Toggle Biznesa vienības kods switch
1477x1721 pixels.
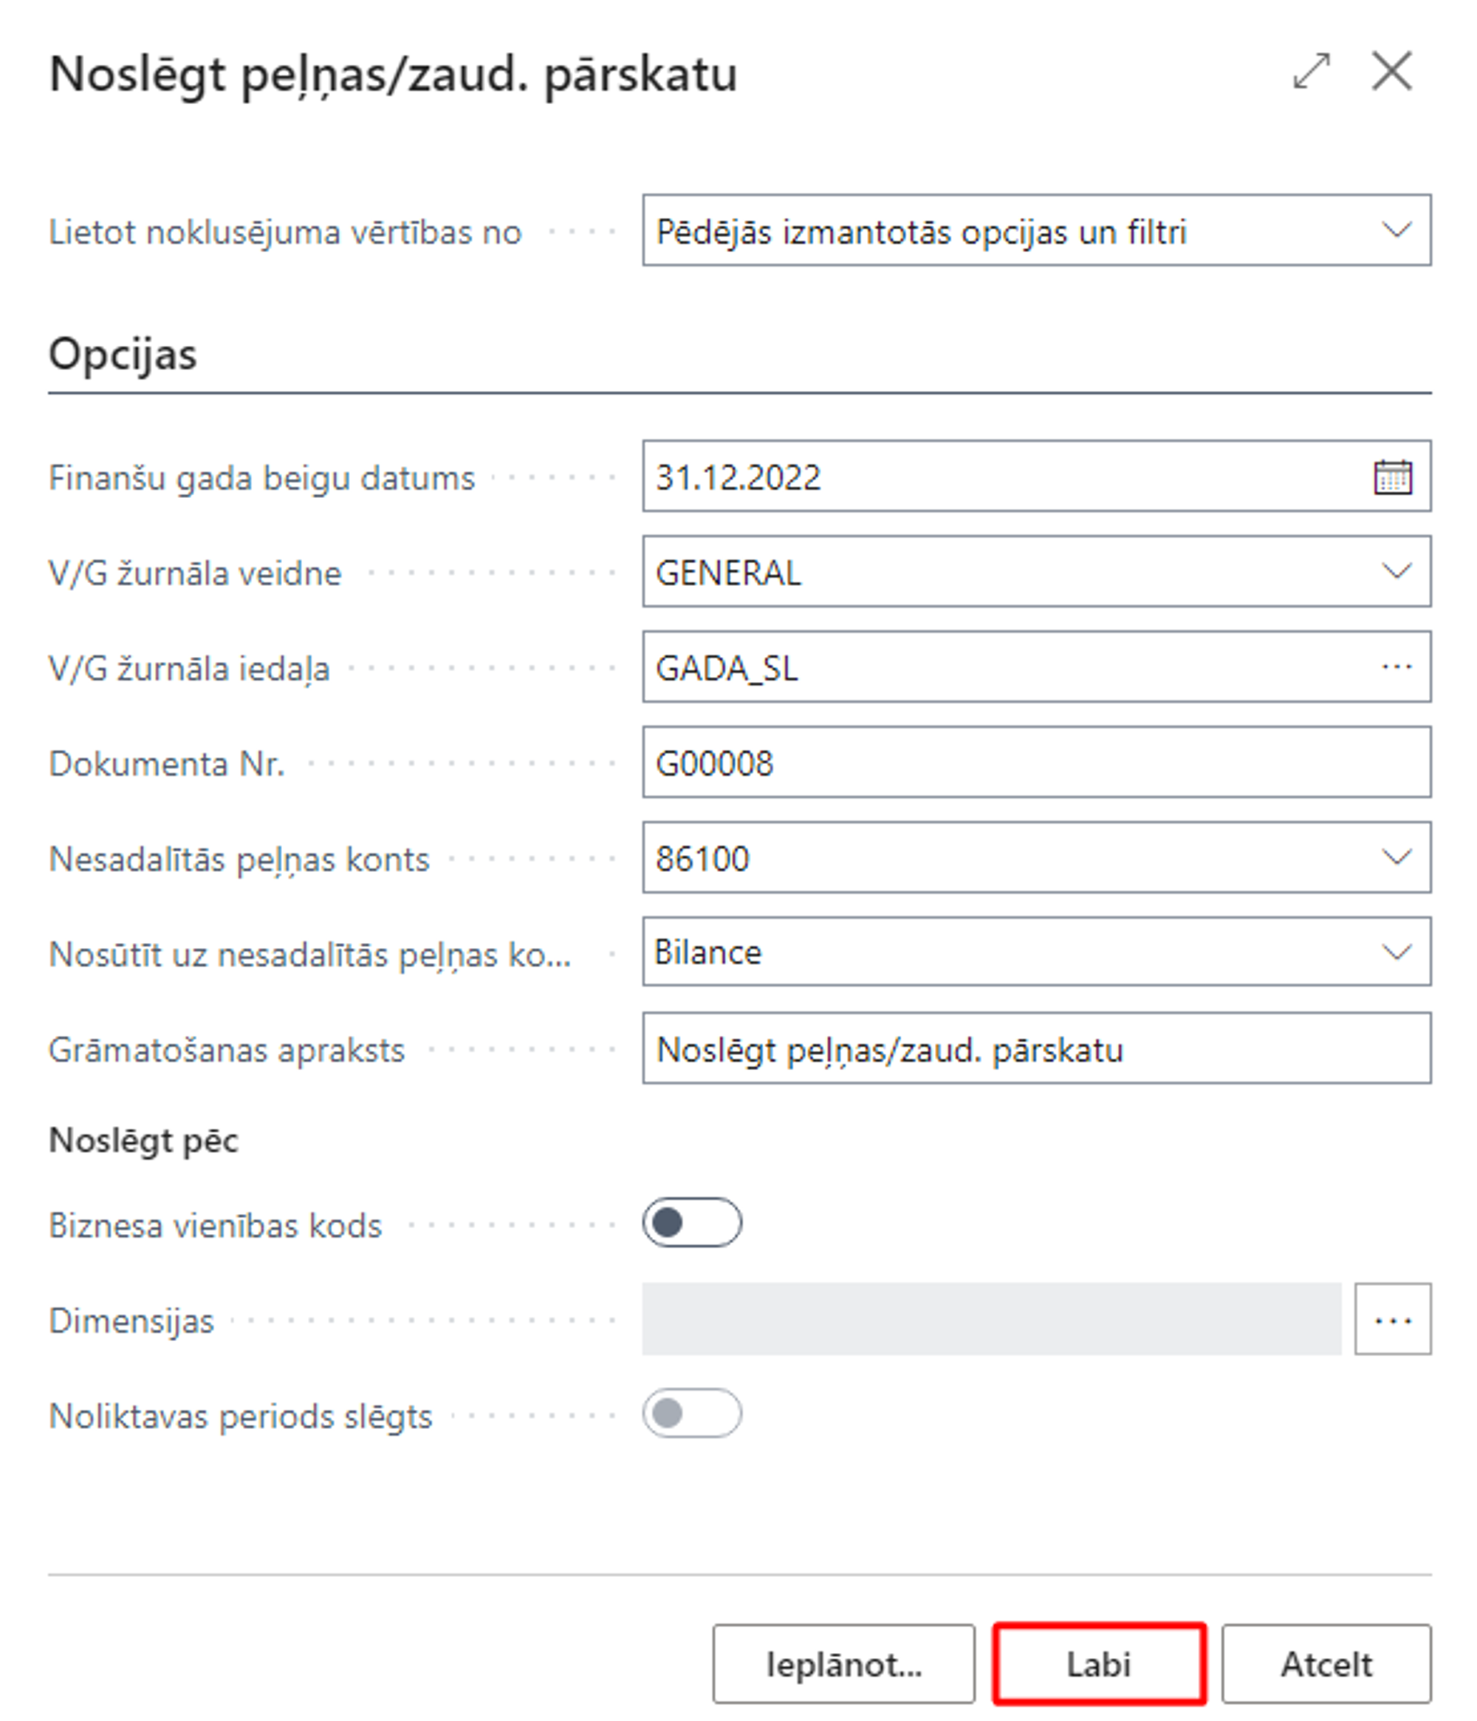pyautogui.click(x=691, y=1223)
